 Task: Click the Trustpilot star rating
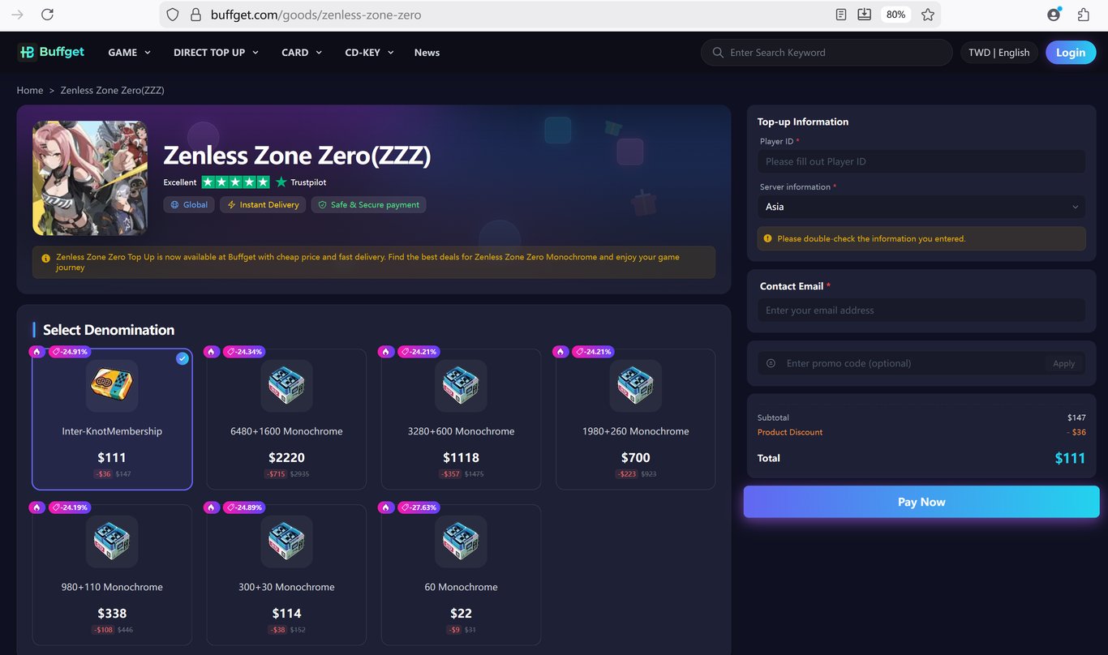click(x=235, y=182)
